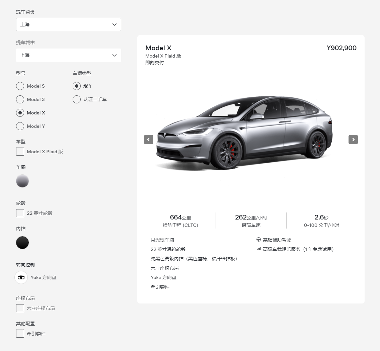Enable the Model X Plaid 版 checkbox
The image size is (380, 351).
(20, 152)
